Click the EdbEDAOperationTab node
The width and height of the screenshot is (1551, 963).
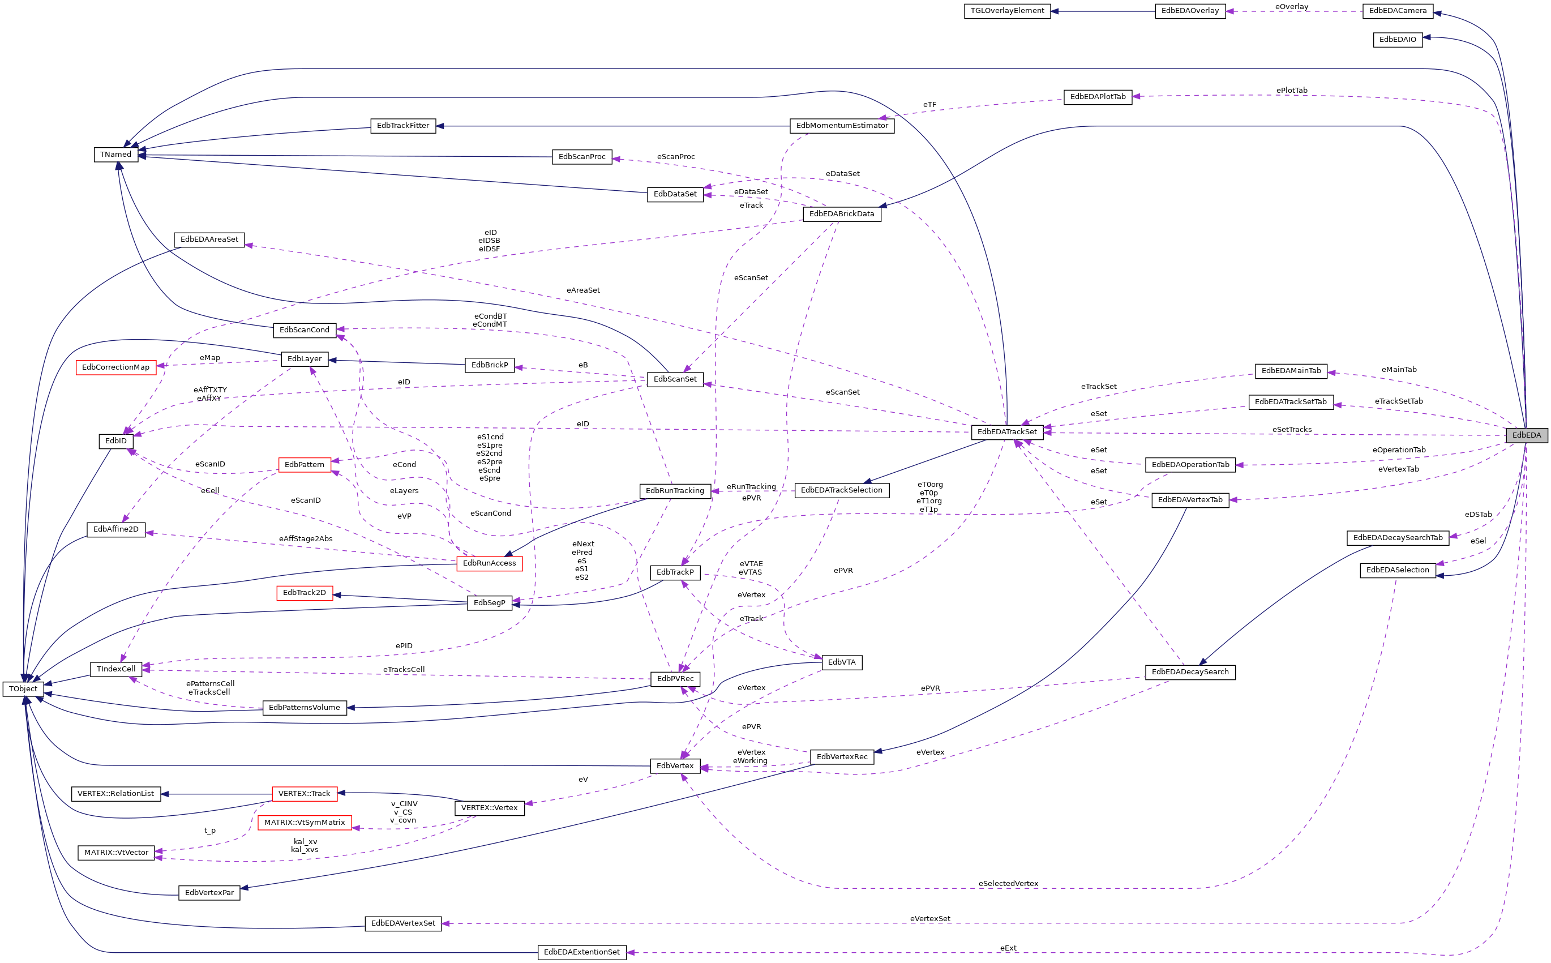[x=1190, y=465]
